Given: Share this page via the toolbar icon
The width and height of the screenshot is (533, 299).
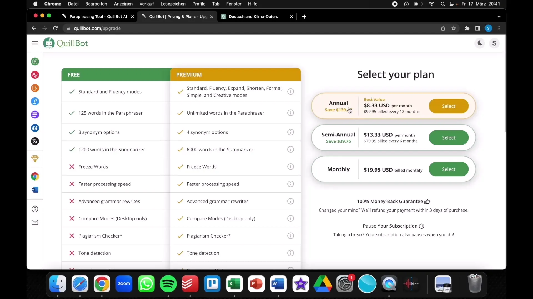Looking at the screenshot, I should pyautogui.click(x=443, y=28).
